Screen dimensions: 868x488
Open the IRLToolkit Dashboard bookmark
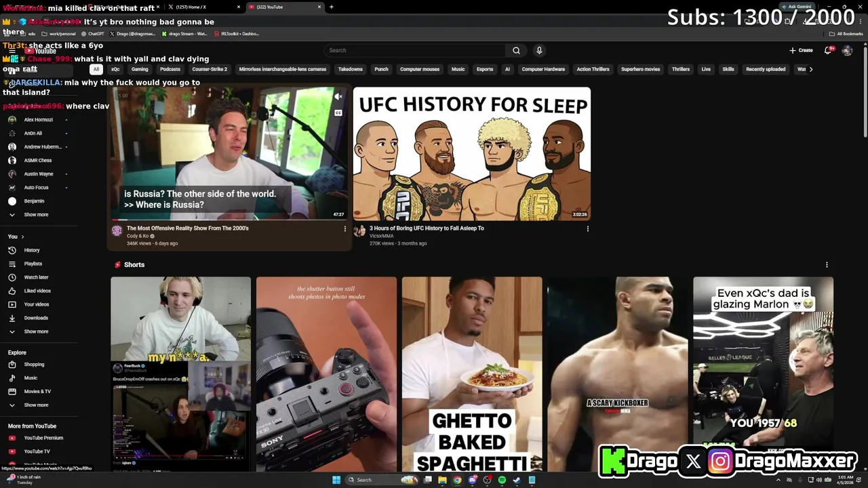tap(236, 34)
